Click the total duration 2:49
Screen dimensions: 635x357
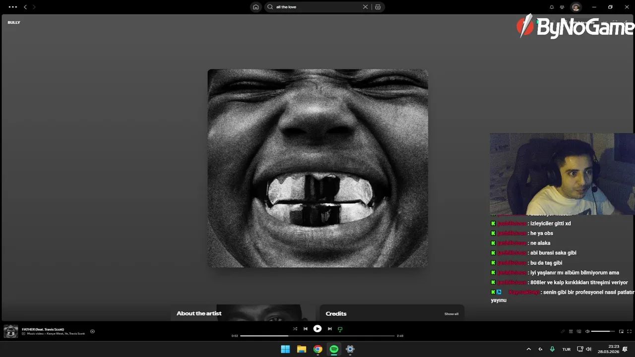pyautogui.click(x=400, y=336)
